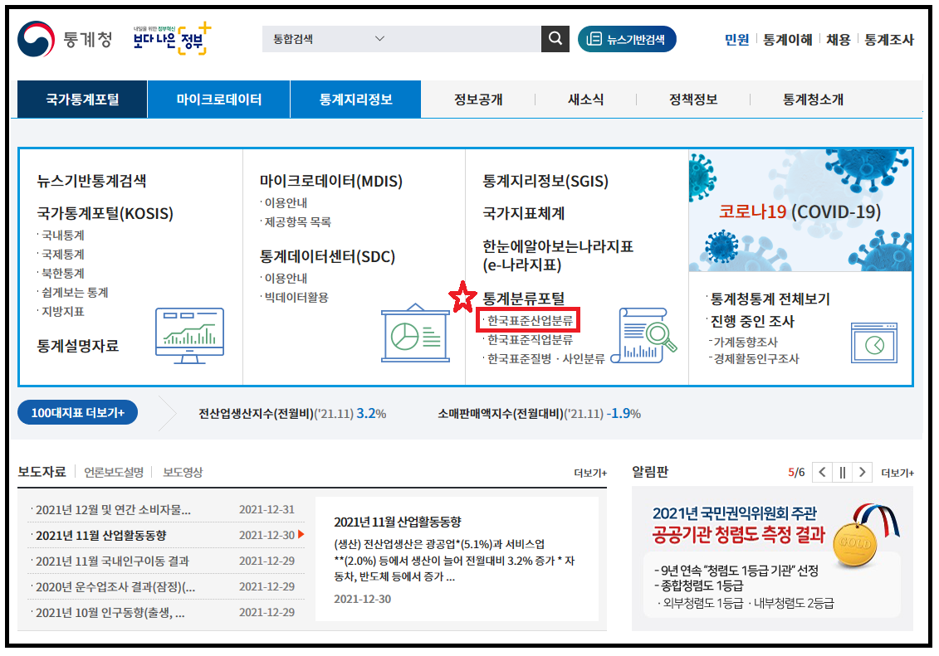Image resolution: width=939 pixels, height=656 pixels.
Task: Open 통계데이터센터(SDC) link
Action: (x=327, y=256)
